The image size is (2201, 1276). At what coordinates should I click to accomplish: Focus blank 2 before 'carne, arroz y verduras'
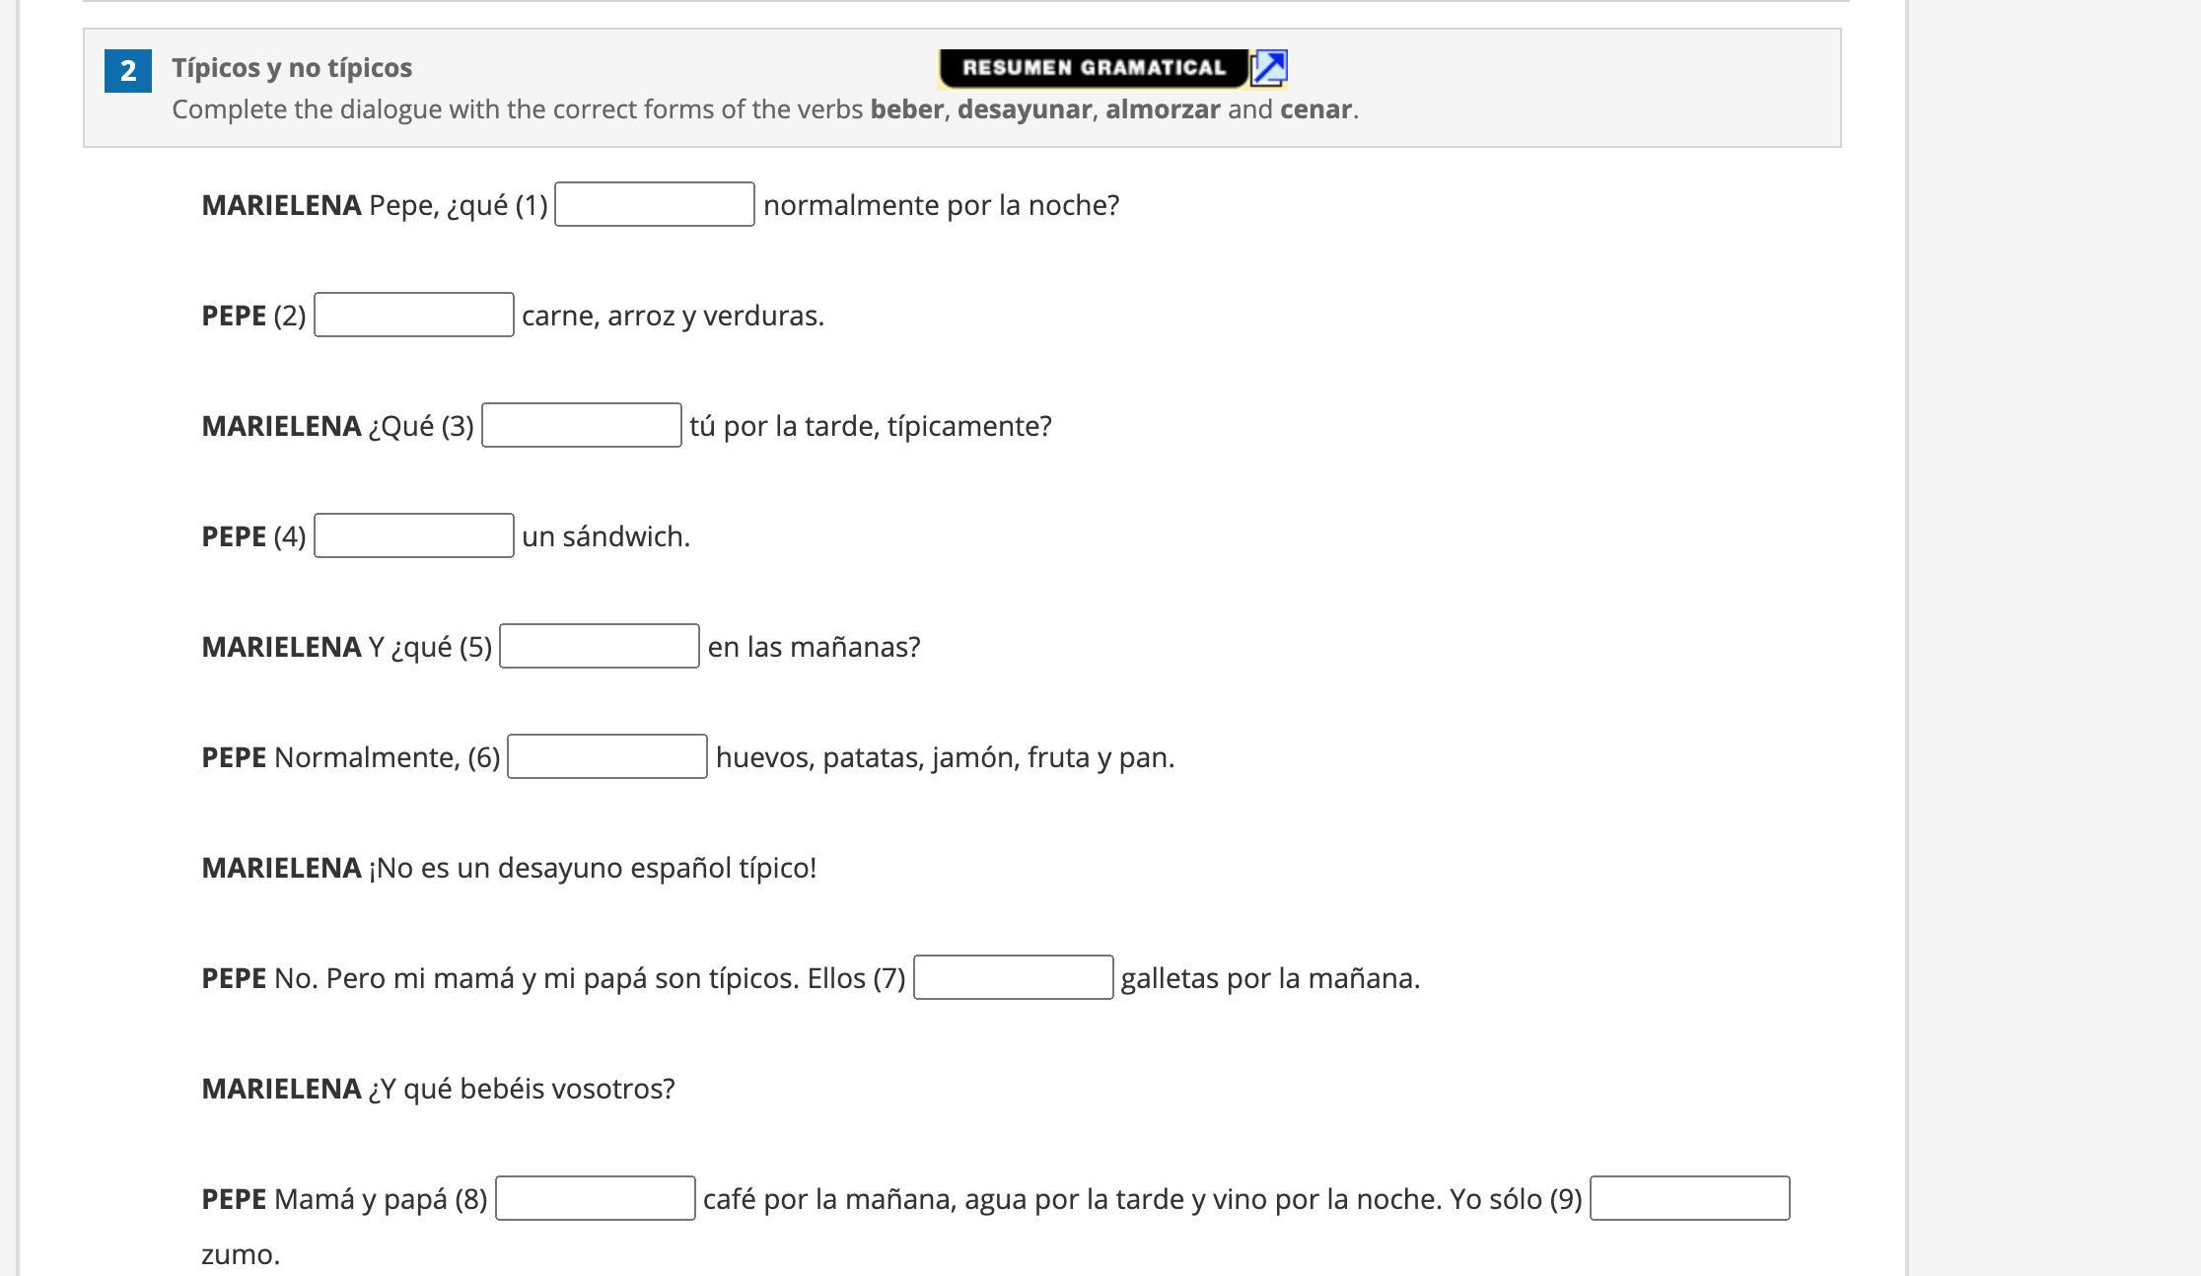pyautogui.click(x=414, y=315)
